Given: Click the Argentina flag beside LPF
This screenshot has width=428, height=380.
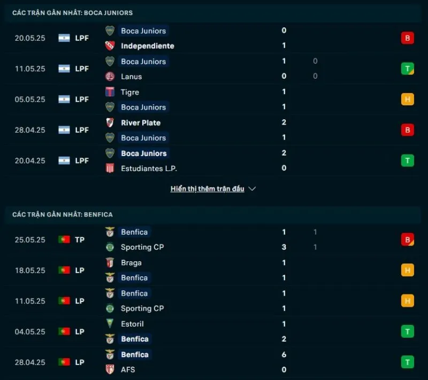Looking at the screenshot, I should click(x=64, y=38).
